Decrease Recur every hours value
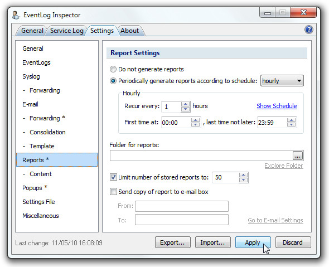This screenshot has height=267, width=329. coord(185,109)
